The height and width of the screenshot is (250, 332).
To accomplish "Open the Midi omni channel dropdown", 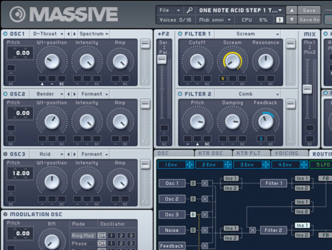I will 215,20.
